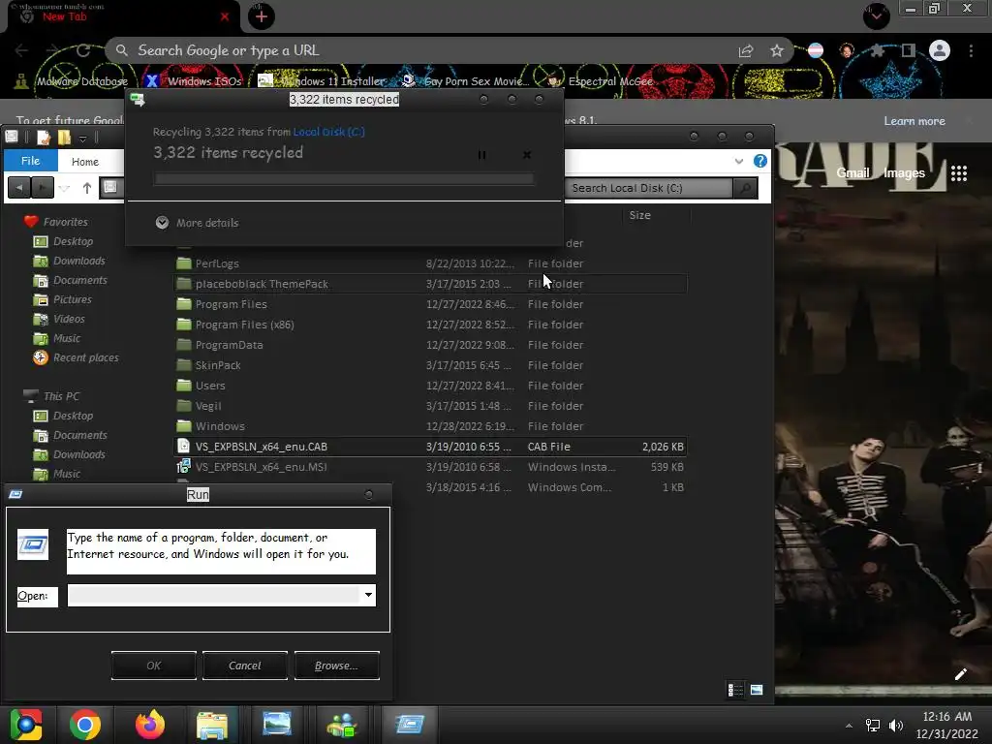The image size is (992, 744).
Task: Click the Open text field in Run
Action: pos(214,595)
